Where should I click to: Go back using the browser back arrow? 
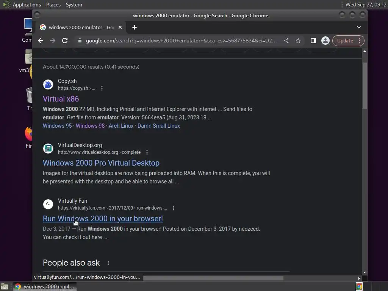tap(41, 41)
